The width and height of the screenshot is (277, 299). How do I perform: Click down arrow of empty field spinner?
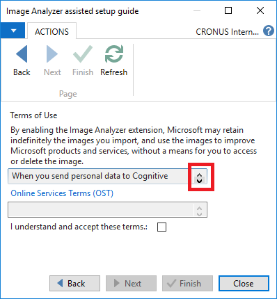(x=199, y=213)
